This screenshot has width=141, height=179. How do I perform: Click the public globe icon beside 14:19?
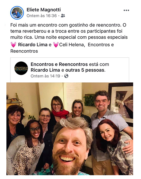click(x=66, y=76)
